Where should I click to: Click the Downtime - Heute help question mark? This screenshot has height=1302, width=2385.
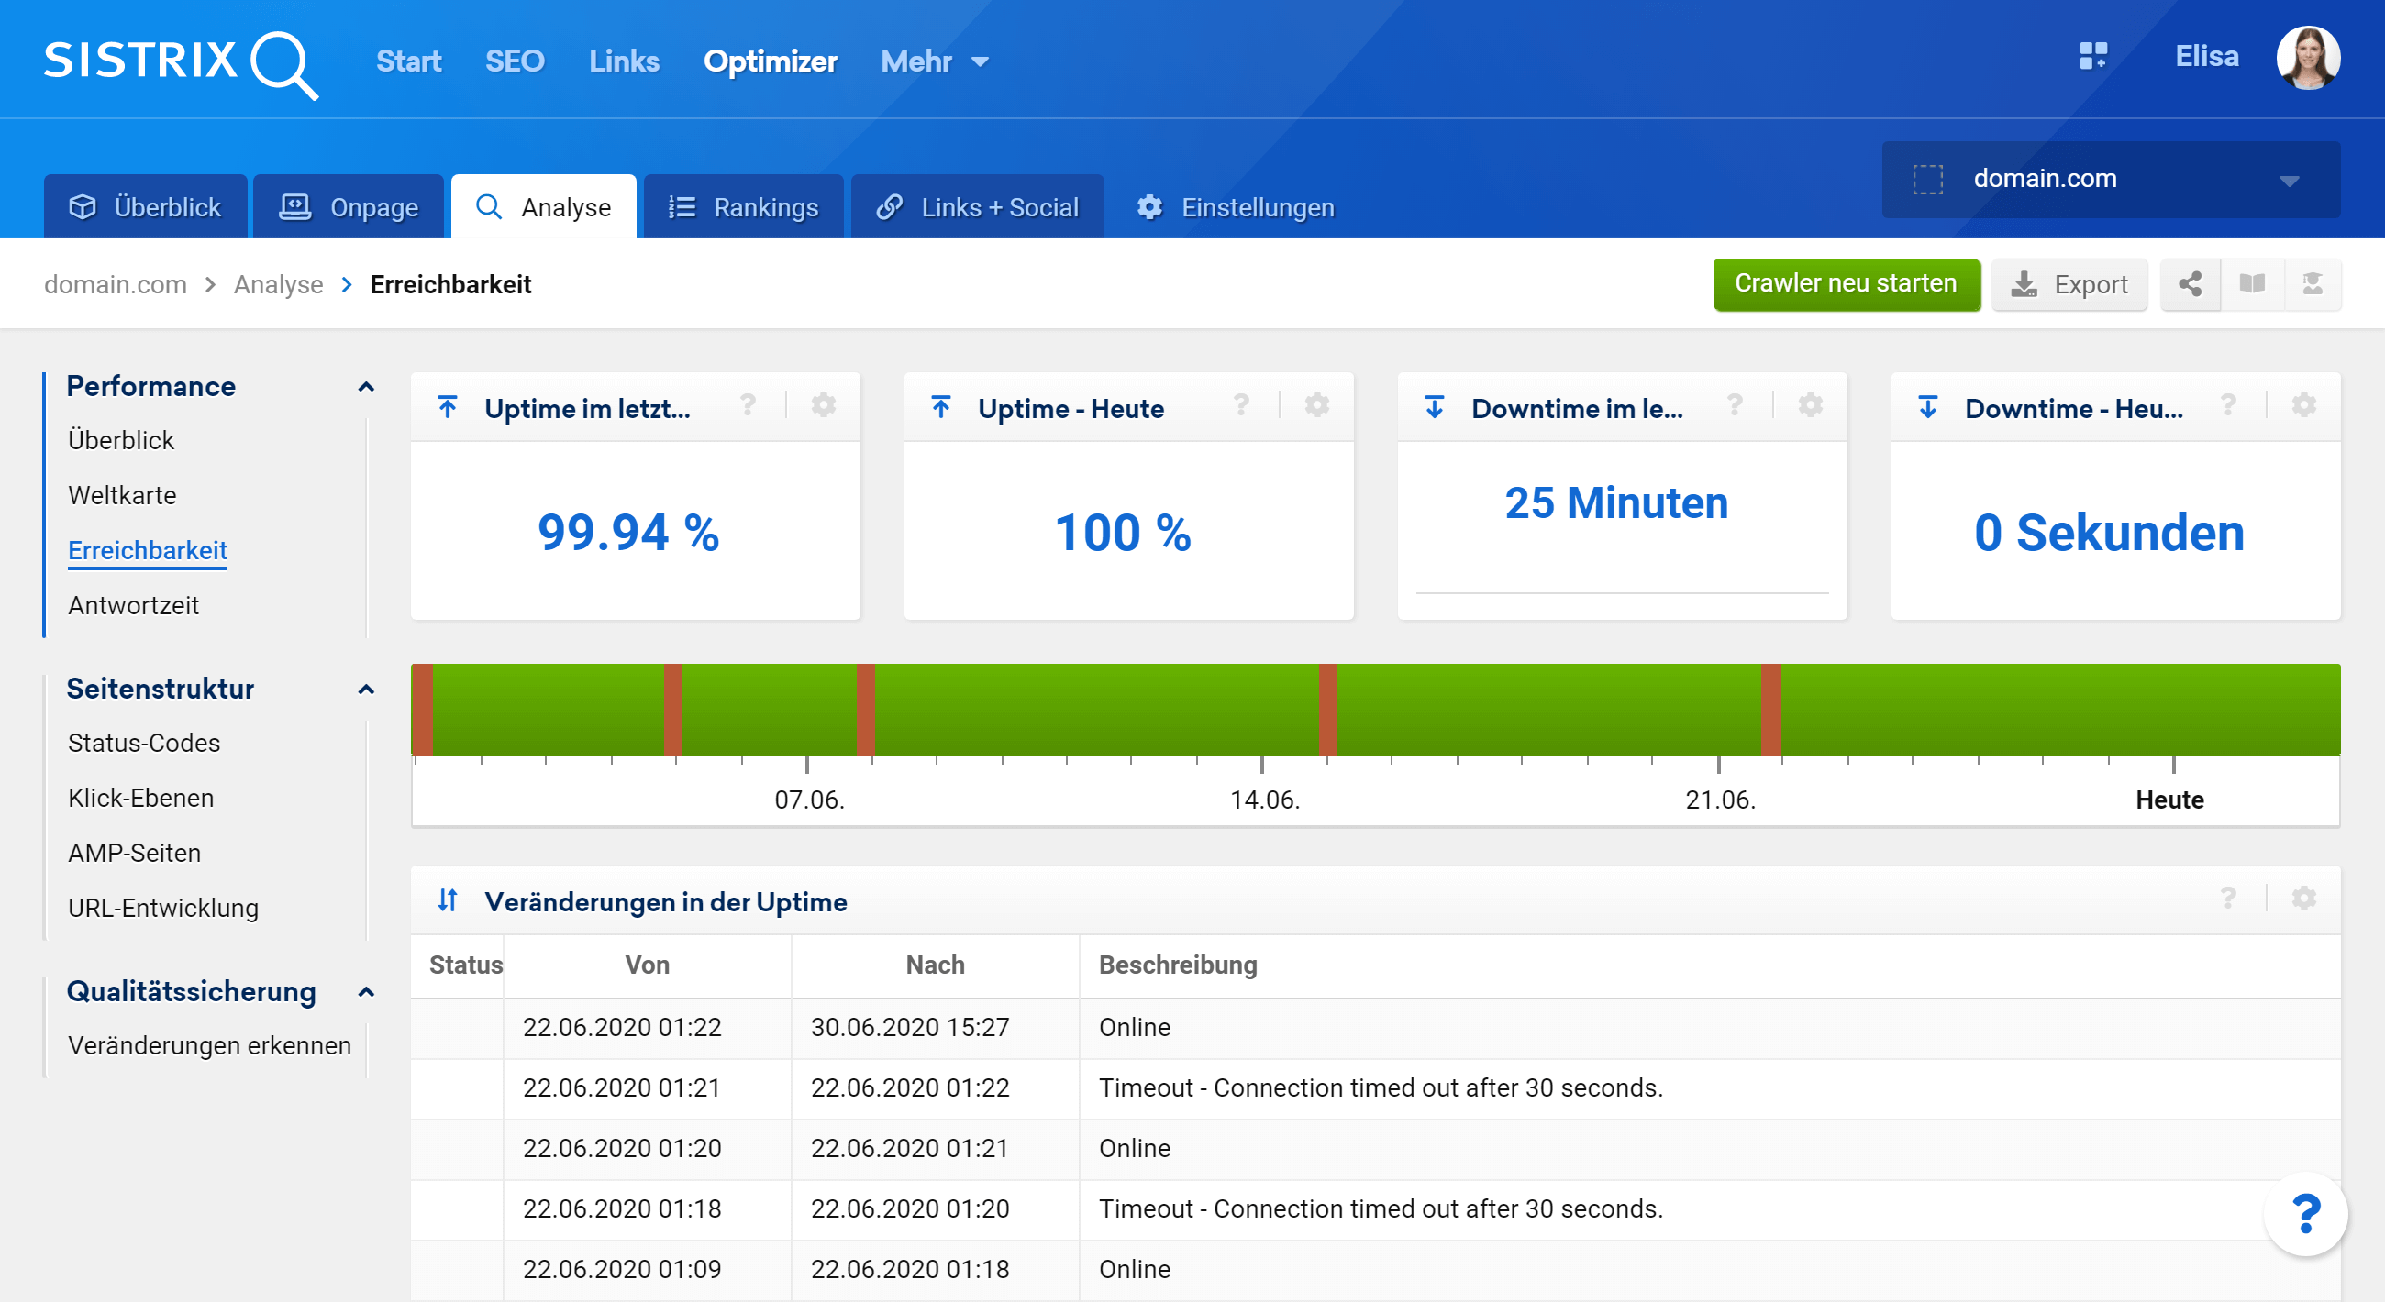tap(2228, 405)
